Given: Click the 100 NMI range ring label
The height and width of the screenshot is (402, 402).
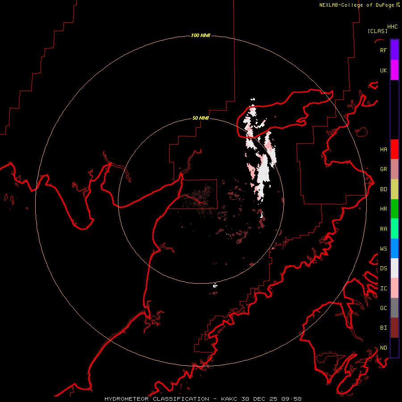Looking at the screenshot, I should (201, 35).
